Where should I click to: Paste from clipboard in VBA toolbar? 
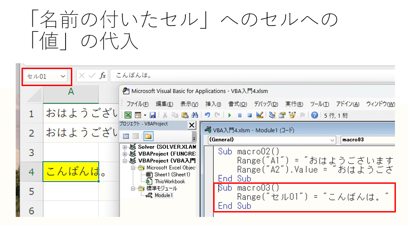pyautogui.click(x=185, y=115)
